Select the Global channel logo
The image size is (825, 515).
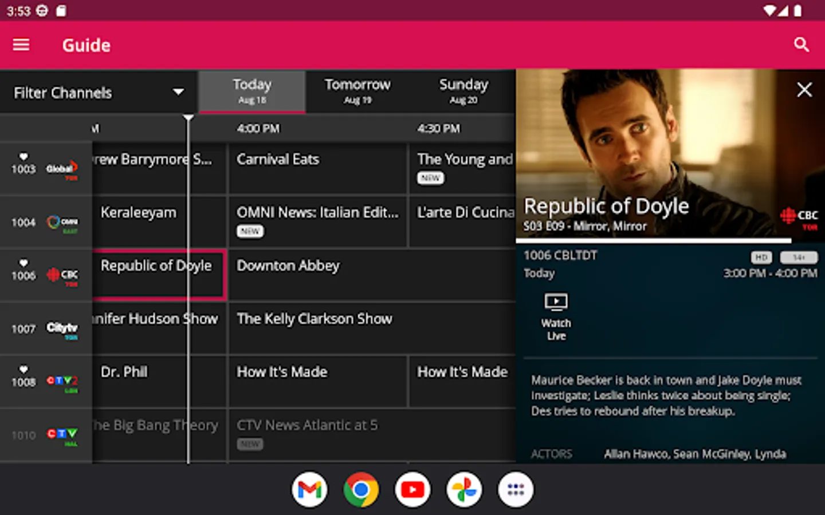[x=62, y=169]
